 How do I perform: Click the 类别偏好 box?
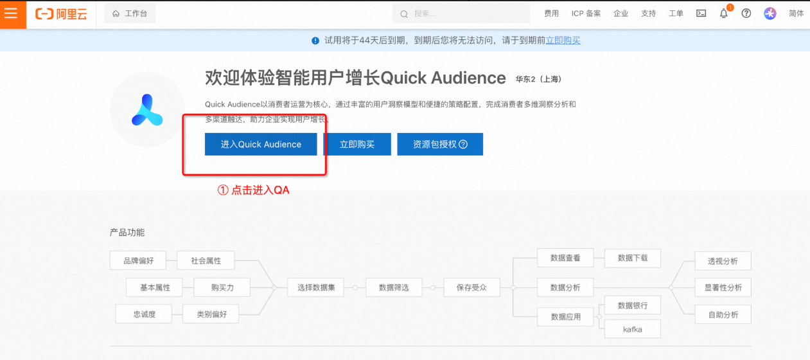pyautogui.click(x=211, y=314)
